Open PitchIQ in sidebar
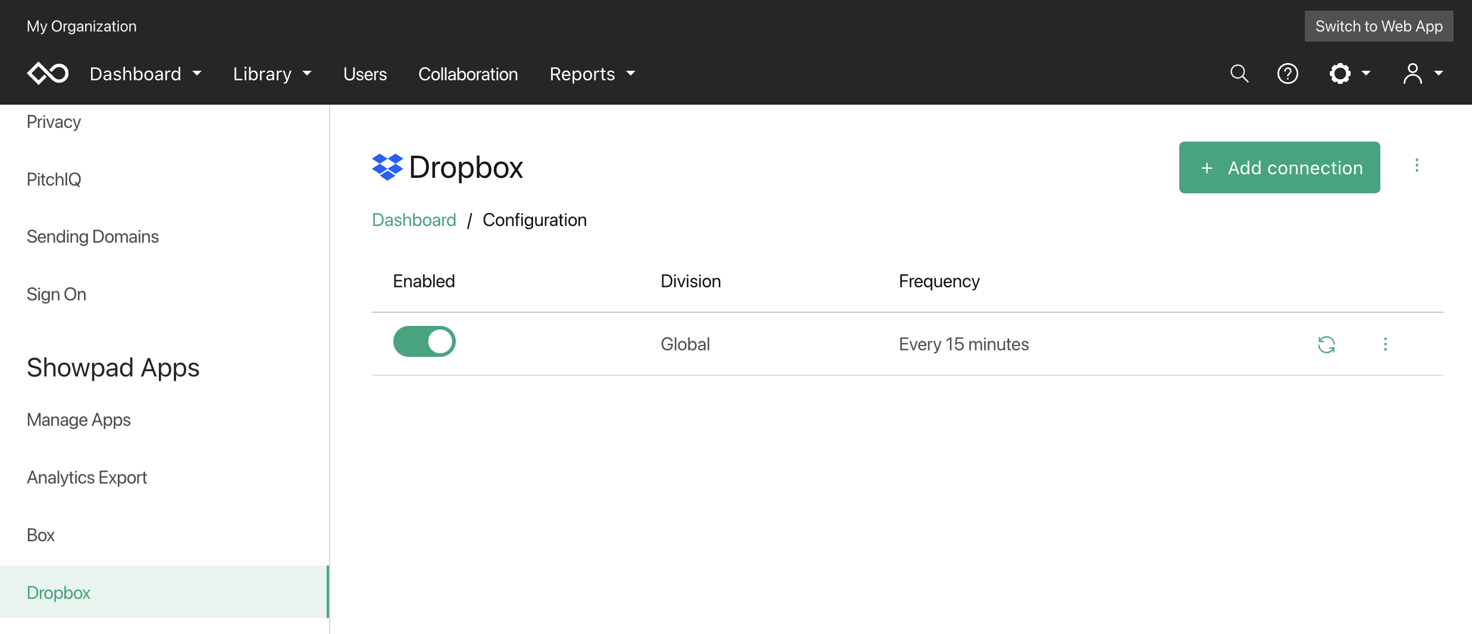The image size is (1472, 634). point(54,180)
